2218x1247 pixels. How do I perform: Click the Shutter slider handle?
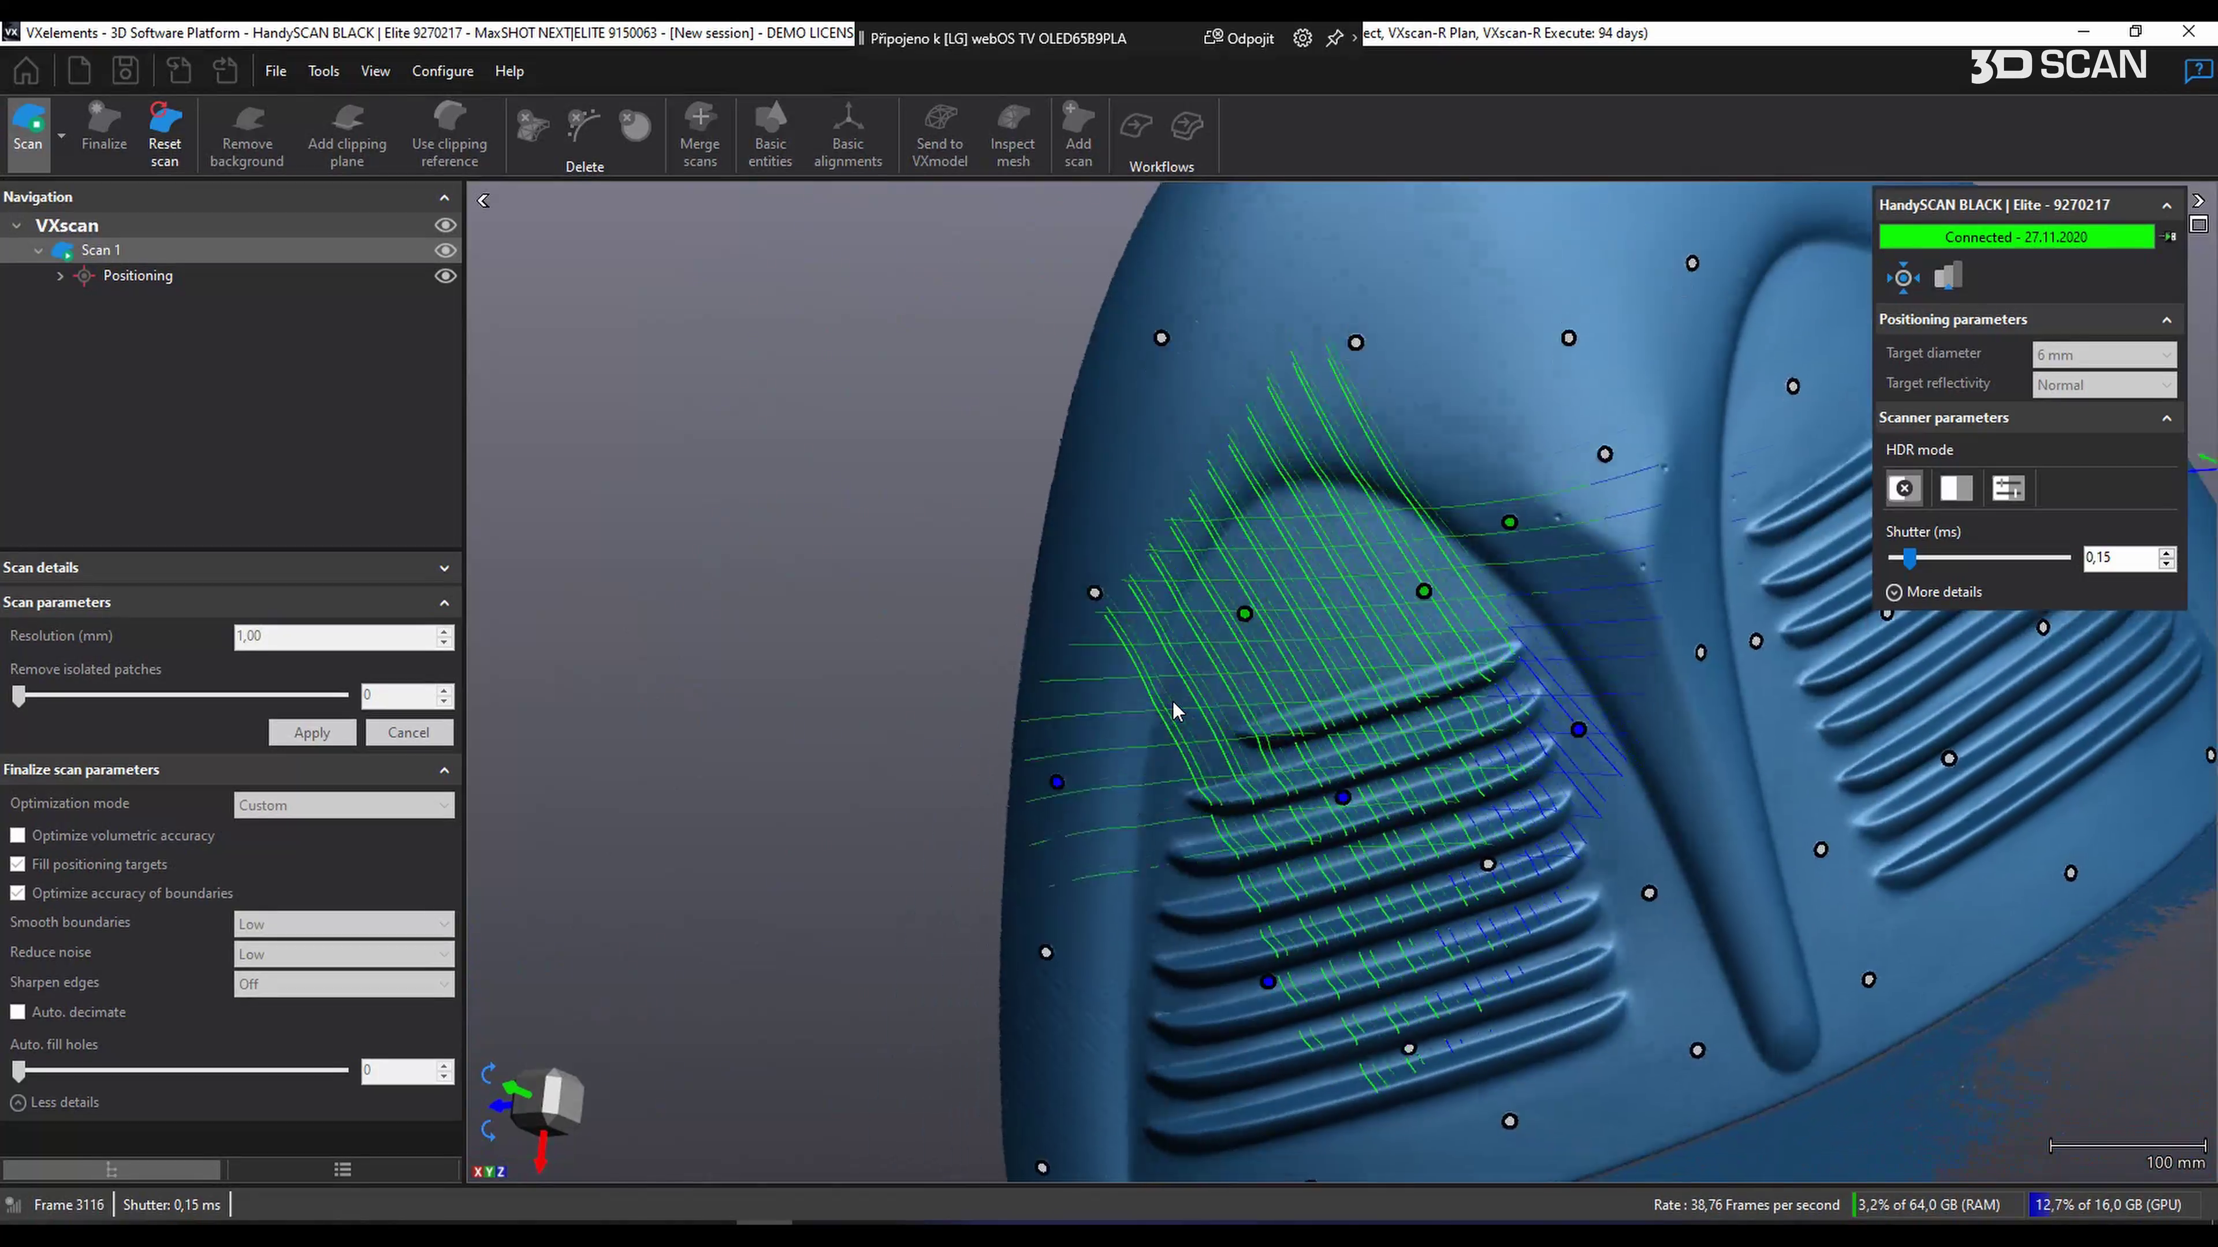coord(1910,558)
